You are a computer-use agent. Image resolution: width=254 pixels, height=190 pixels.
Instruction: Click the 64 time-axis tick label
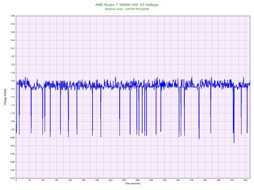tap(43, 180)
